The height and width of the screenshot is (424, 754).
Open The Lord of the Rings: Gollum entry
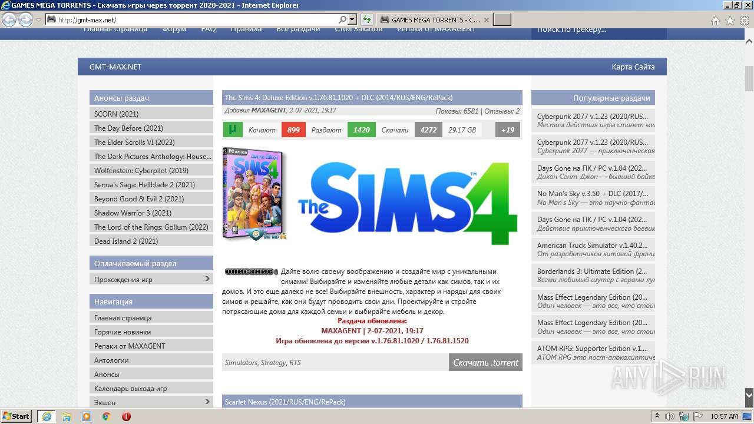tap(151, 227)
